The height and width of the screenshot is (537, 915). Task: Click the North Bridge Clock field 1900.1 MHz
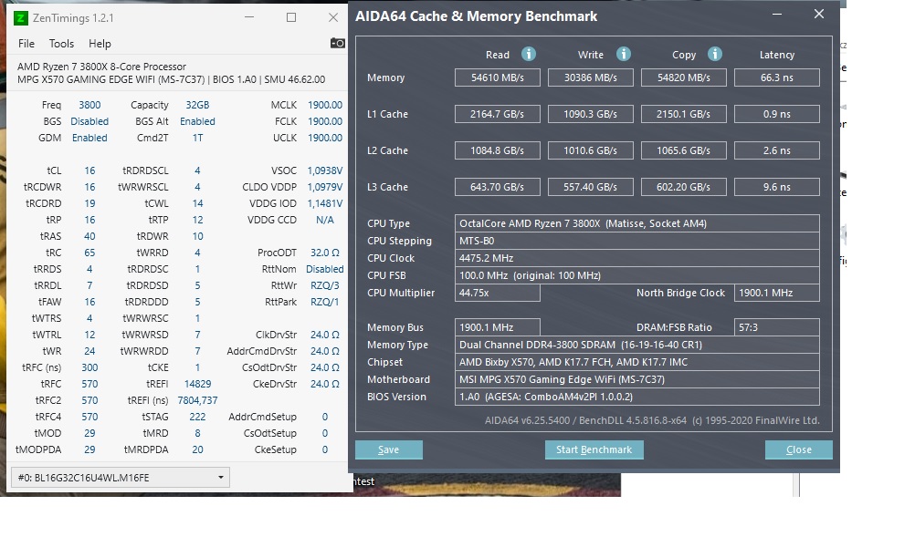click(x=777, y=293)
